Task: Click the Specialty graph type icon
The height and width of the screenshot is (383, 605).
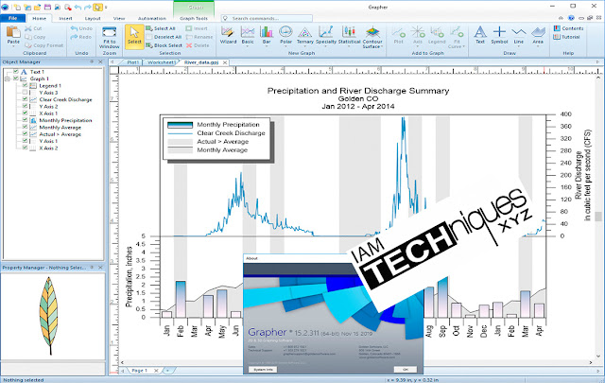Action: 326,31
